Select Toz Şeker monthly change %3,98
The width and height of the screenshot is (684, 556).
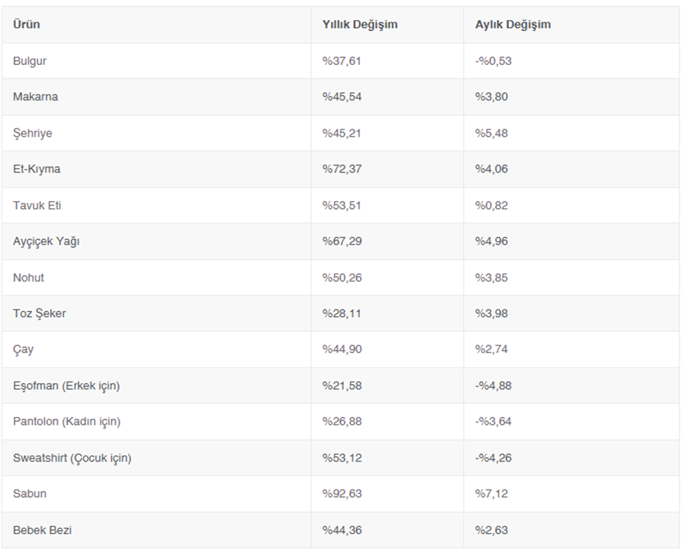tap(492, 314)
